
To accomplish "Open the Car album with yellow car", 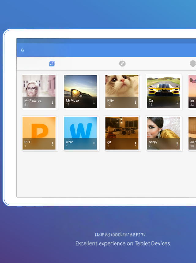I will [163, 87].
